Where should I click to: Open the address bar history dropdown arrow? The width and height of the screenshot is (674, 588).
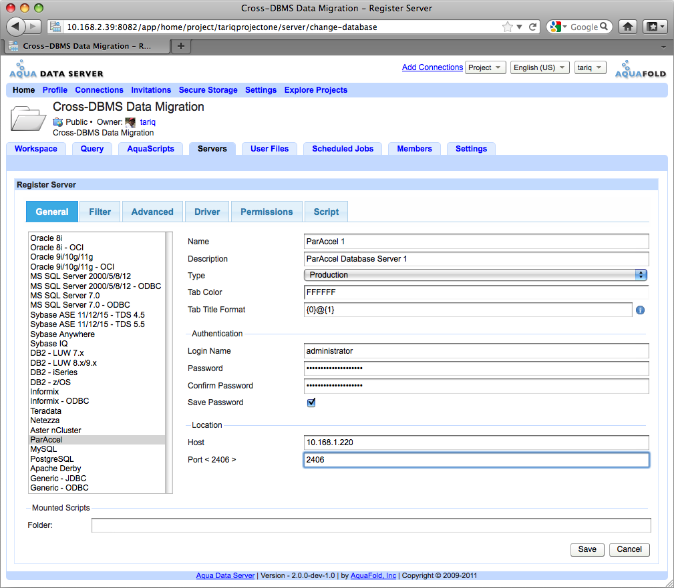519,27
